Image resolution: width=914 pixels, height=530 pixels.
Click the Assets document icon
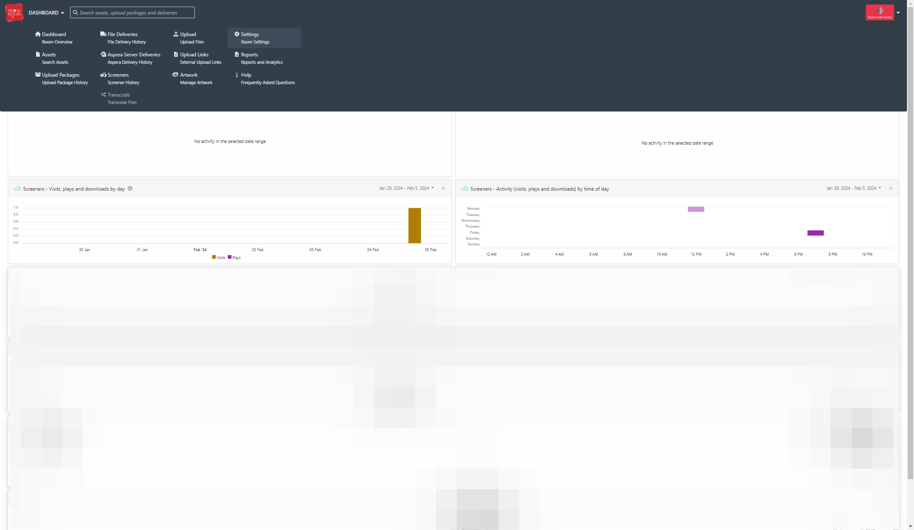tap(38, 54)
